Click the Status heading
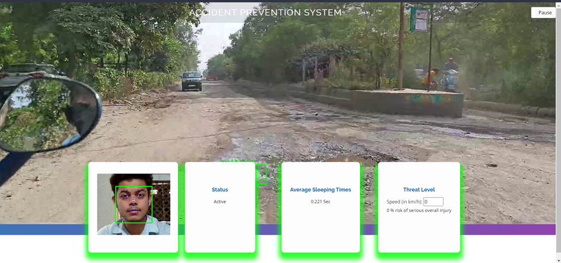Image resolution: width=561 pixels, height=263 pixels. [220, 190]
